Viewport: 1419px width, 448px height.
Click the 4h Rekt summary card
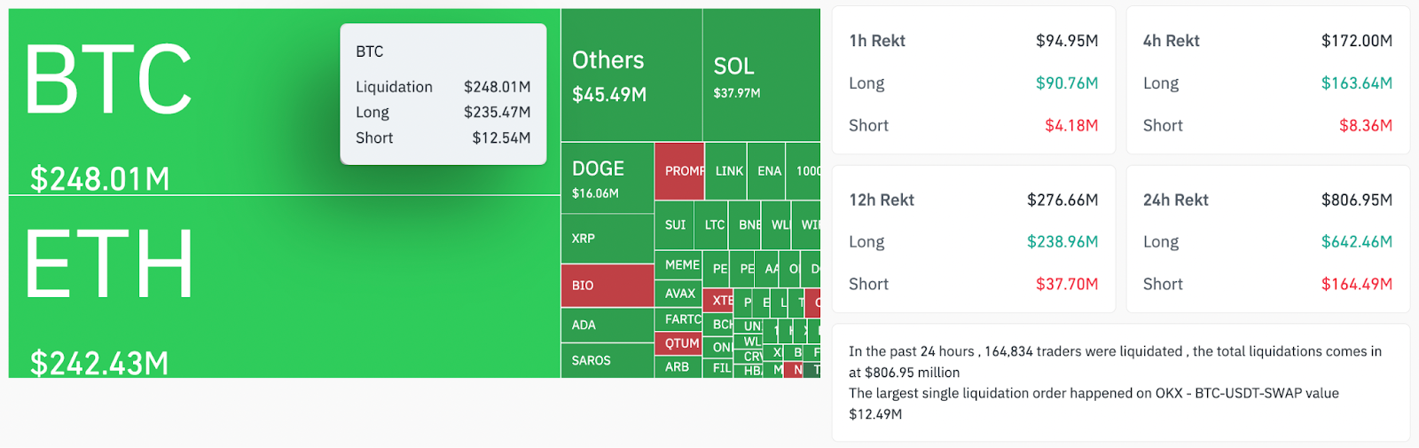tap(1267, 82)
